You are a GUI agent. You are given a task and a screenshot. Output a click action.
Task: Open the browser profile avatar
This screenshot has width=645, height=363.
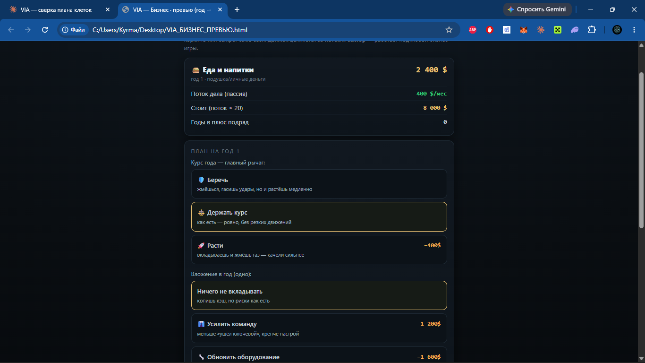(x=617, y=30)
